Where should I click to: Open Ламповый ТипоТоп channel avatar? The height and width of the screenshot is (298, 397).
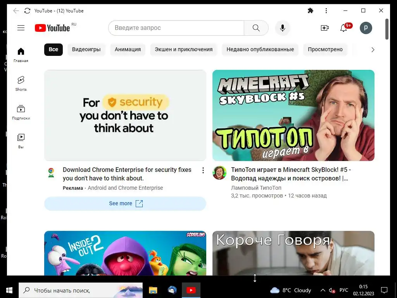tap(219, 173)
